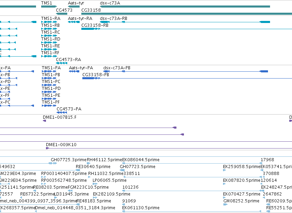Pick EST EK282109.5prime
The height and width of the screenshot is (213, 292).
[x=112, y=194]
